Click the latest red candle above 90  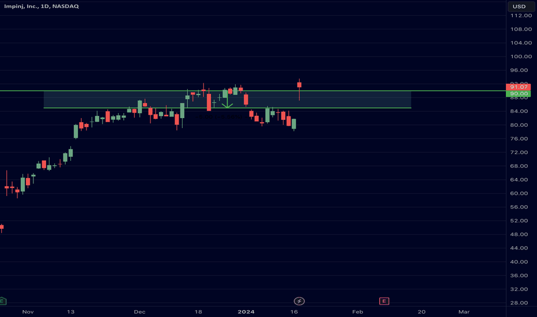299,85
